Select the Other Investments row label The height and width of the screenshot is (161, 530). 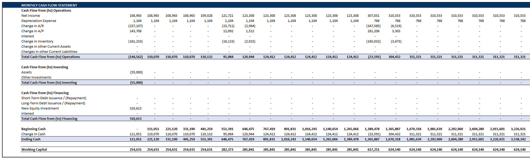click(x=36, y=78)
